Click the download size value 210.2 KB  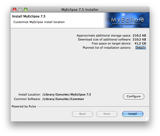(x=139, y=39)
